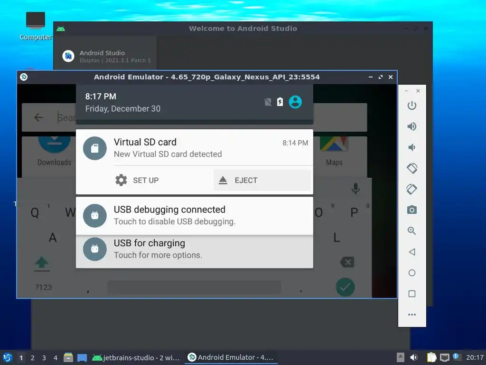Tap the P key on keyboard

tap(354, 212)
